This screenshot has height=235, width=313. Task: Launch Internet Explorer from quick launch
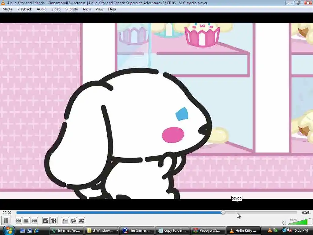(x=37, y=230)
